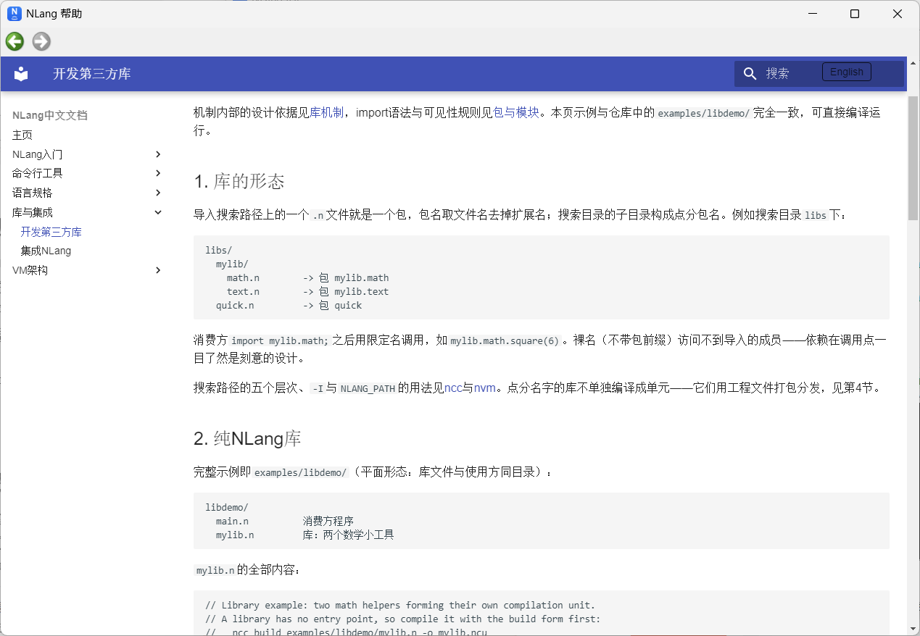Switch language with English button
Image resolution: width=920 pixels, height=636 pixels.
(846, 72)
